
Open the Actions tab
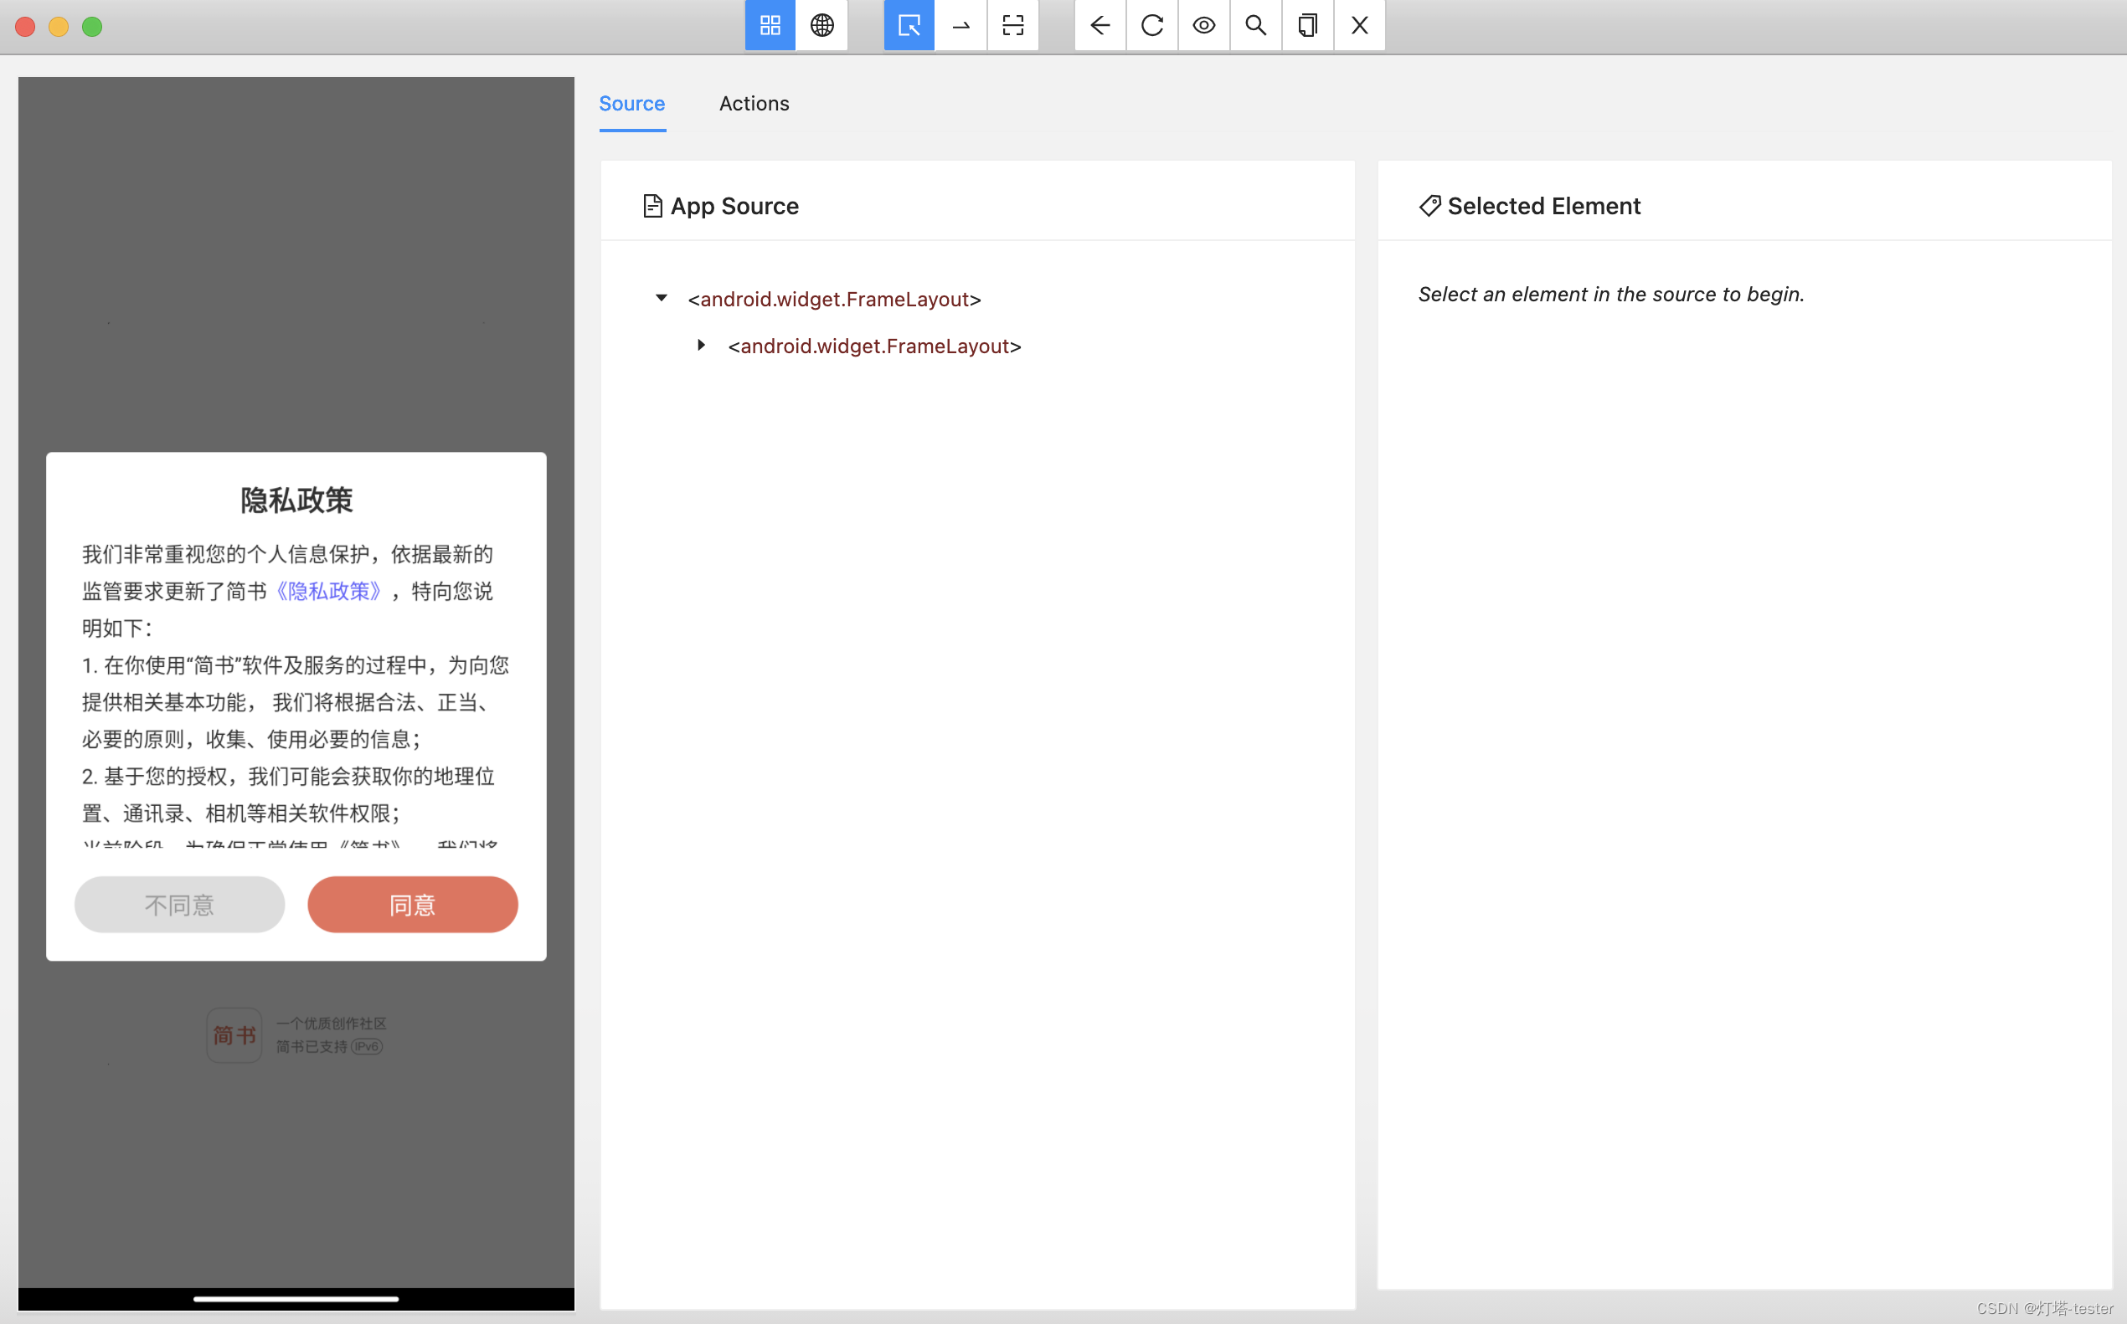tap(754, 103)
